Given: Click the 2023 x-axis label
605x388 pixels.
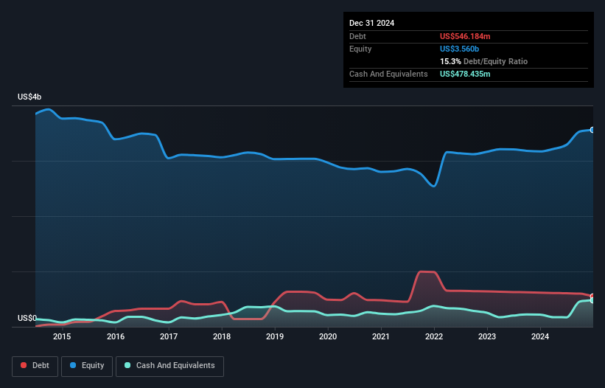Looking at the screenshot, I should tap(487, 336).
